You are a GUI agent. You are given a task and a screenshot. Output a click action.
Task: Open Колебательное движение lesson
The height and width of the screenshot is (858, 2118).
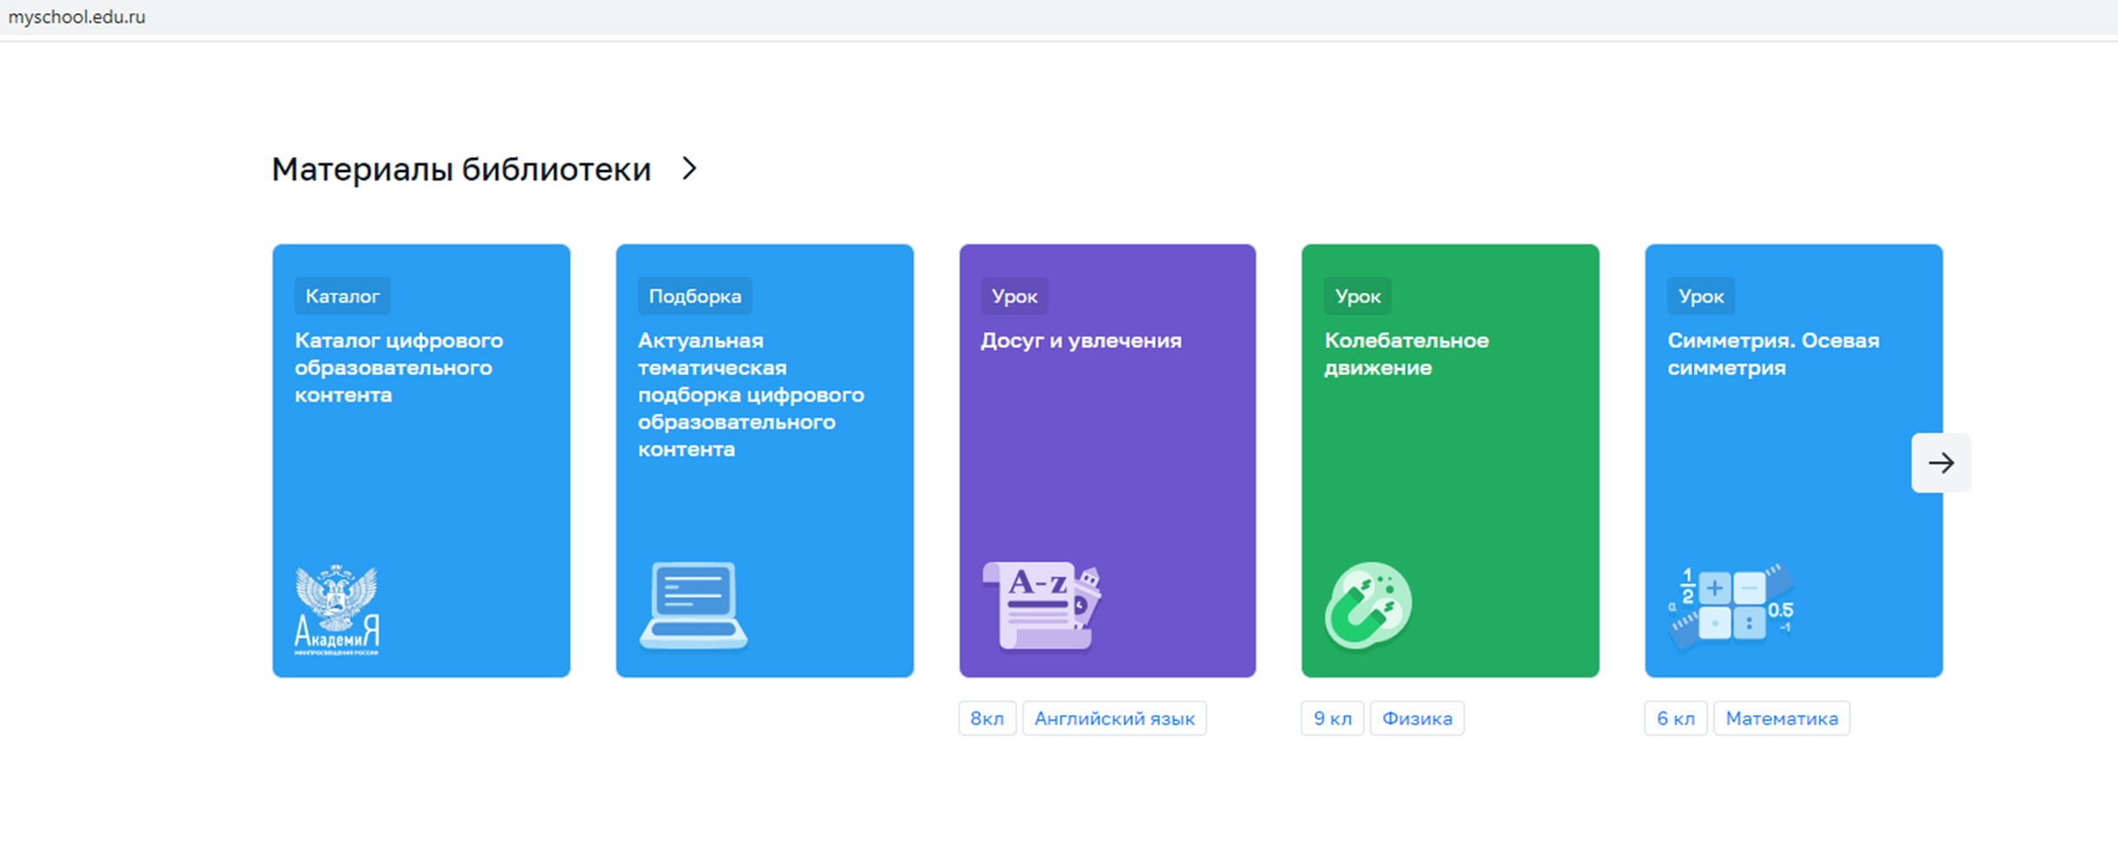coord(1406,353)
